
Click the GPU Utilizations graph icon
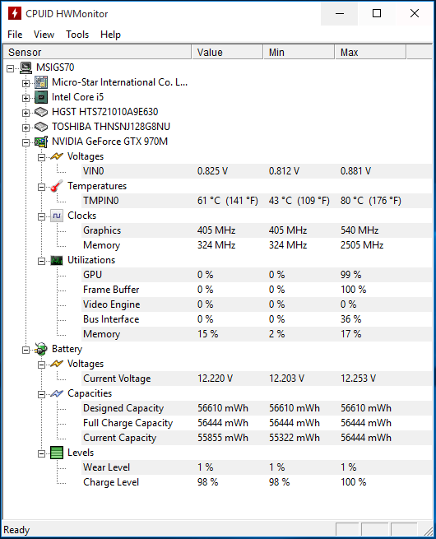tap(57, 260)
